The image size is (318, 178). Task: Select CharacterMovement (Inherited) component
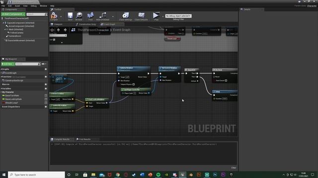[x=20, y=41]
